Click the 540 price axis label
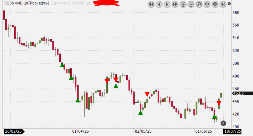The image size is (253, 136). 236,38
